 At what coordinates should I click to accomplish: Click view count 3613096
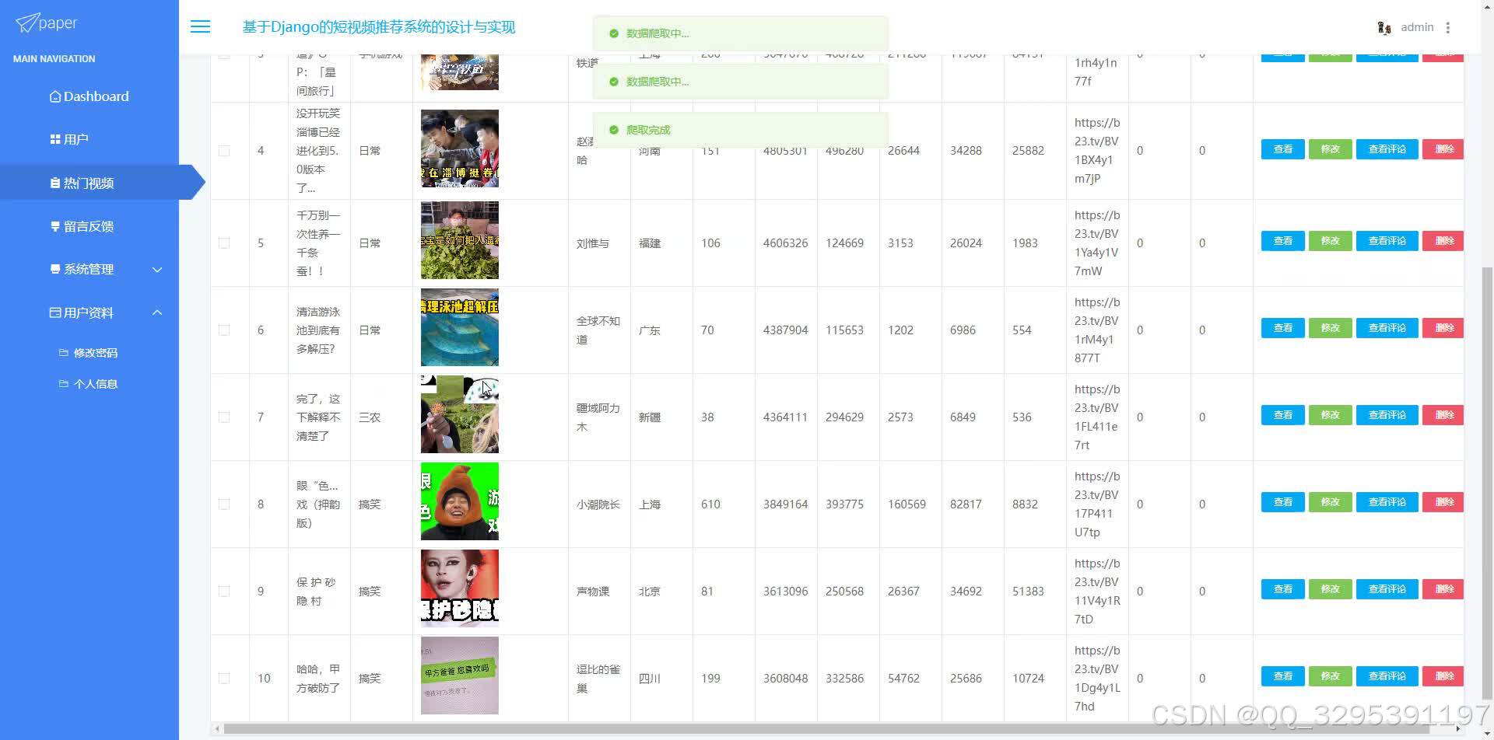(x=785, y=592)
